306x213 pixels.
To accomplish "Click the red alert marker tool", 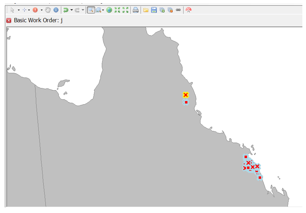I will 35,10.
